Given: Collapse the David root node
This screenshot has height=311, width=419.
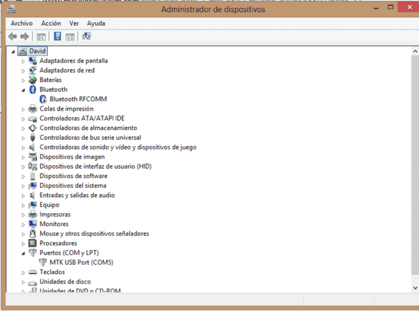Looking at the screenshot, I should [x=13, y=52].
